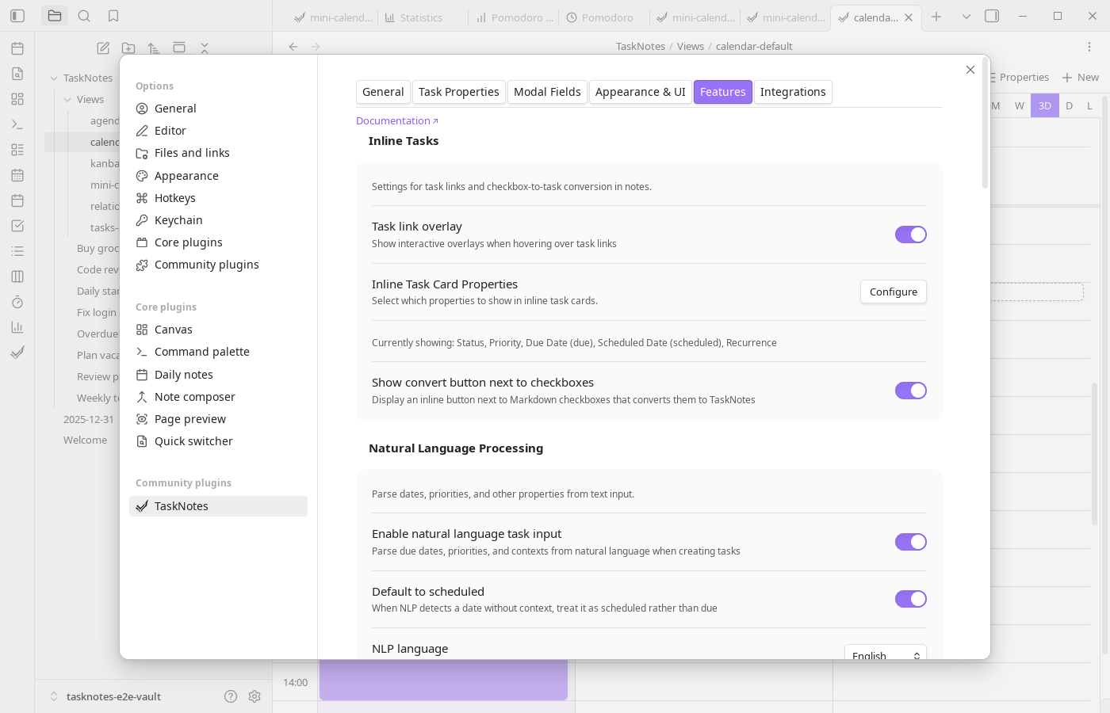Expand the tab list chevron next to the plus
Viewport: 1110px width, 713px height.
click(965, 16)
